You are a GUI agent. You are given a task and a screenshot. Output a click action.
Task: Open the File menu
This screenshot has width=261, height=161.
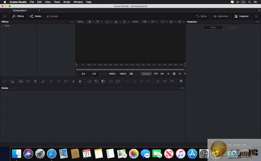click(x=32, y=2)
